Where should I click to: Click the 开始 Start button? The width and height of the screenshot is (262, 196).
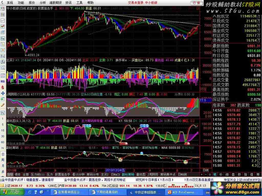12,192
